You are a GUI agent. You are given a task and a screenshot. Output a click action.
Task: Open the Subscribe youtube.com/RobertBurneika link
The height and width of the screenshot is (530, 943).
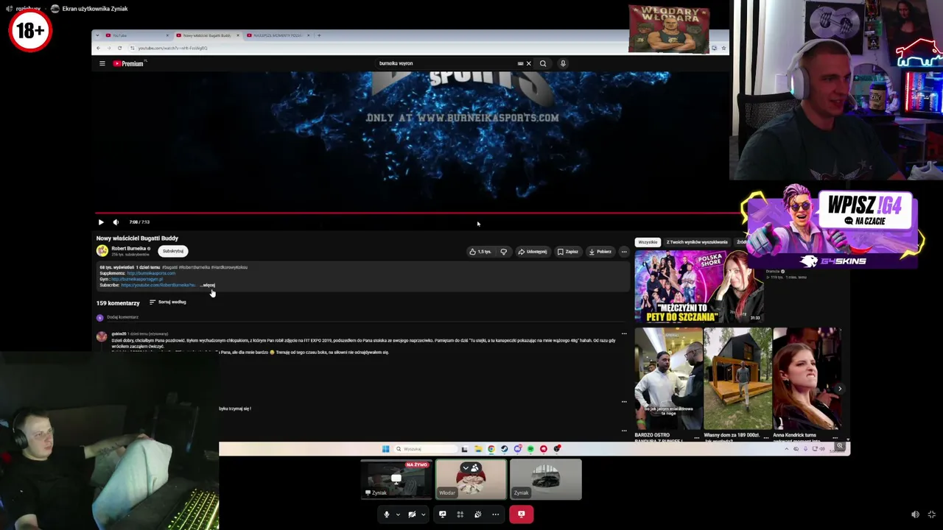point(158,285)
